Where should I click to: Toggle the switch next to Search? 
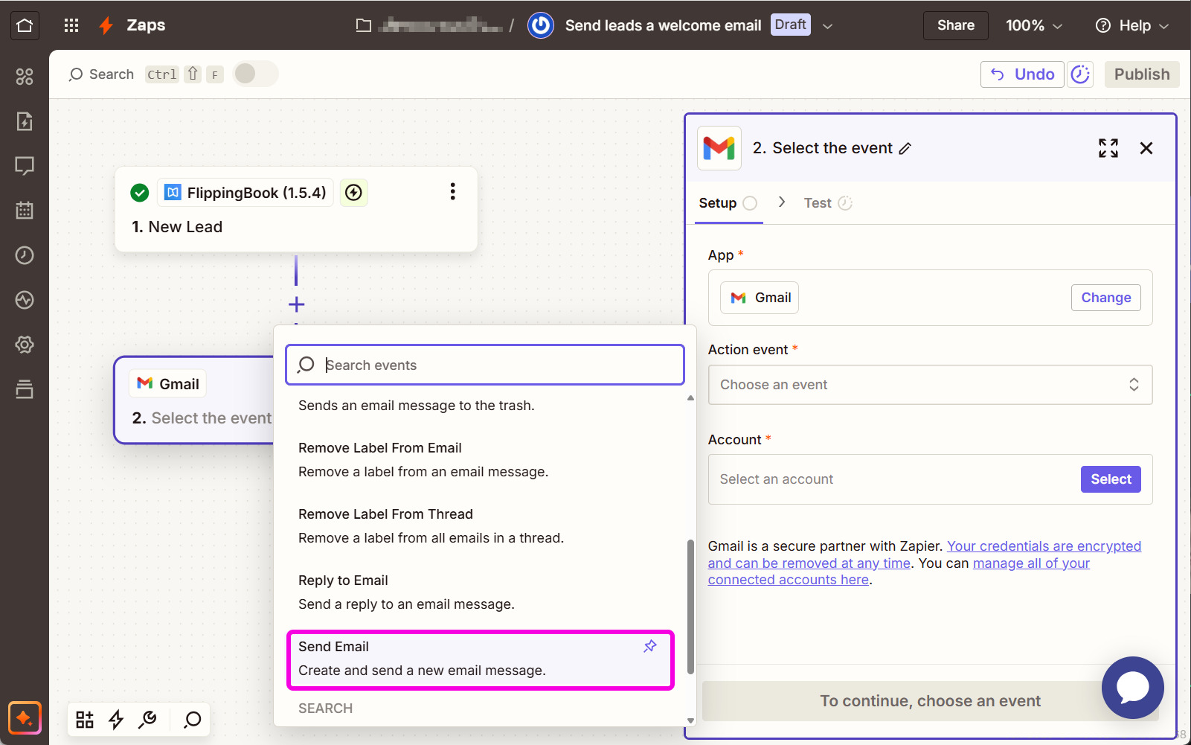255,74
